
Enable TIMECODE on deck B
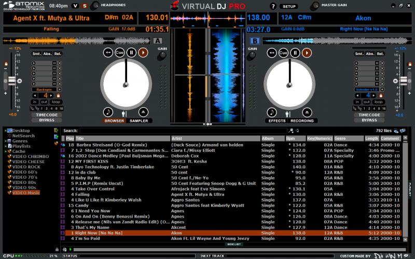coord(369,115)
